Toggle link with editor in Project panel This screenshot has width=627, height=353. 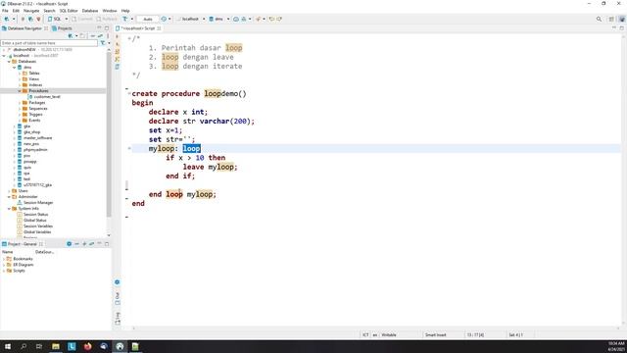[91, 244]
